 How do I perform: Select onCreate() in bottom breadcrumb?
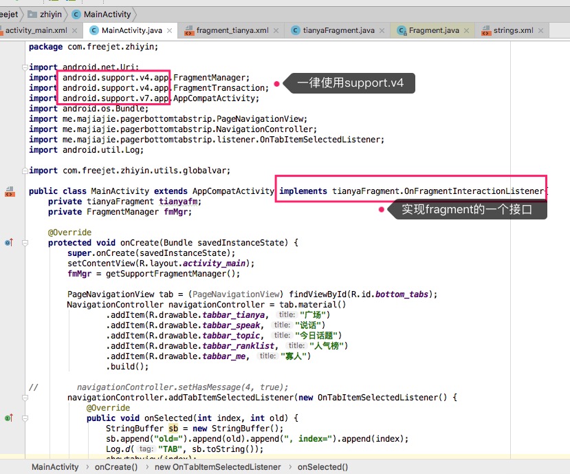pyautogui.click(x=116, y=466)
